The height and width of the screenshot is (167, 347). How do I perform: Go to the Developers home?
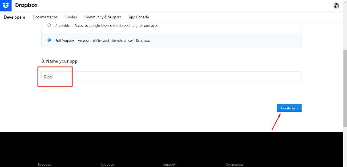14,17
